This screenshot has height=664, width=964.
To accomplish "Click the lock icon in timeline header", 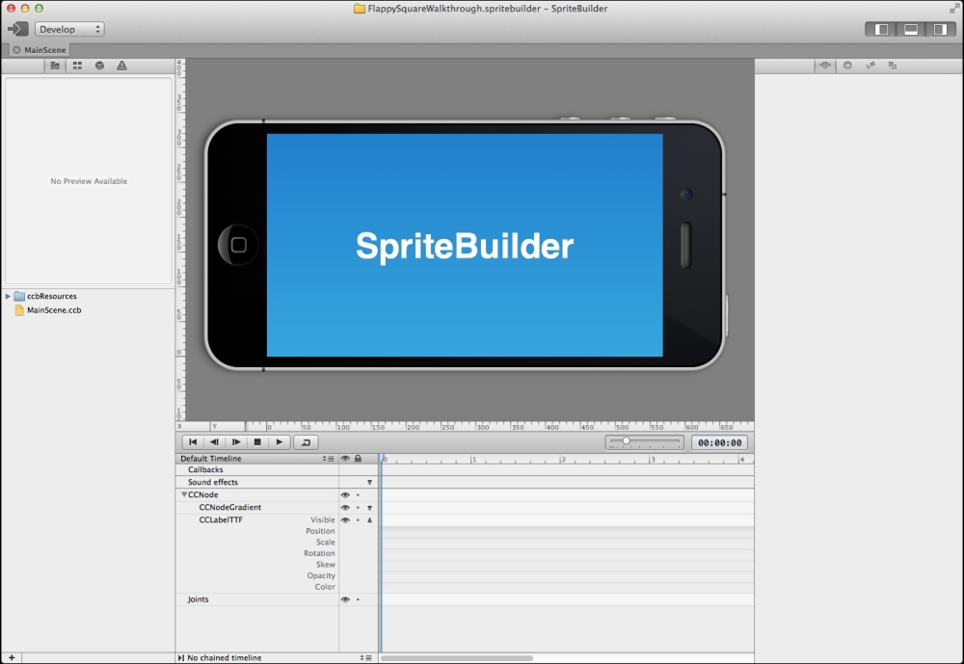I will (358, 459).
